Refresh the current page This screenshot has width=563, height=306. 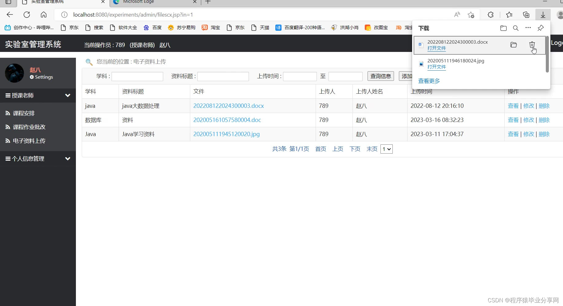point(27,14)
